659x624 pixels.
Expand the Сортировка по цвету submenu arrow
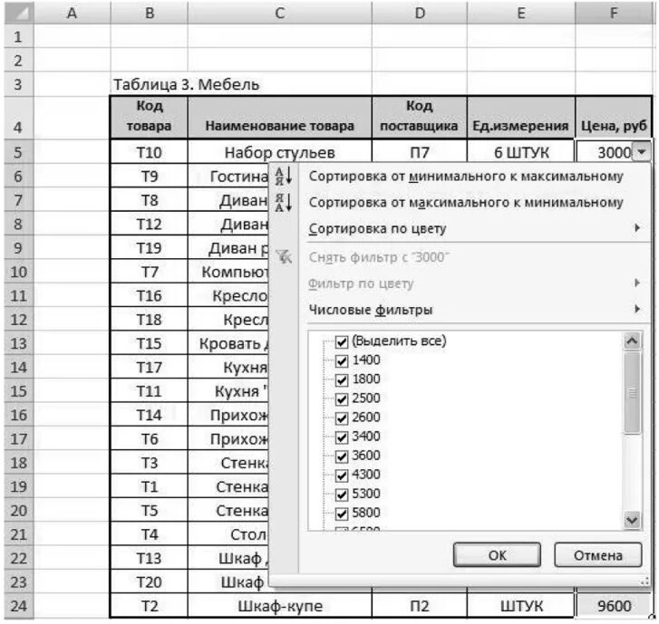pyautogui.click(x=637, y=228)
